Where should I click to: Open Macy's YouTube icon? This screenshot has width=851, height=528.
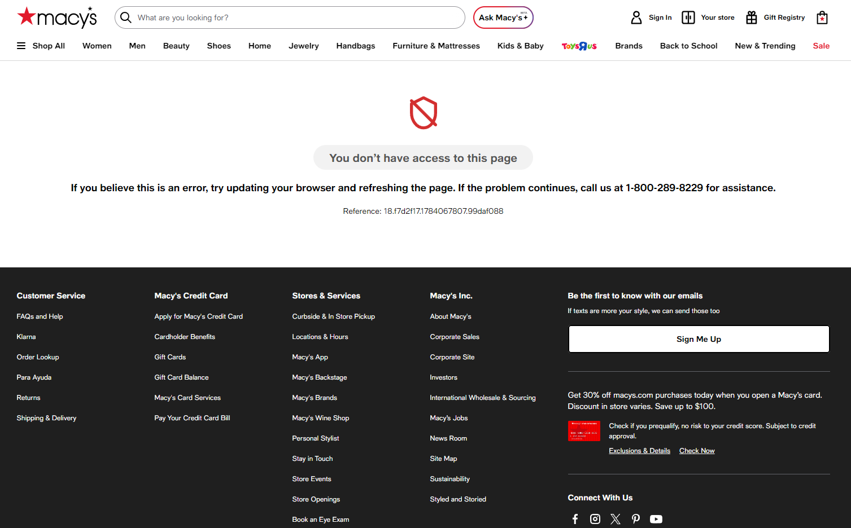tap(656, 519)
